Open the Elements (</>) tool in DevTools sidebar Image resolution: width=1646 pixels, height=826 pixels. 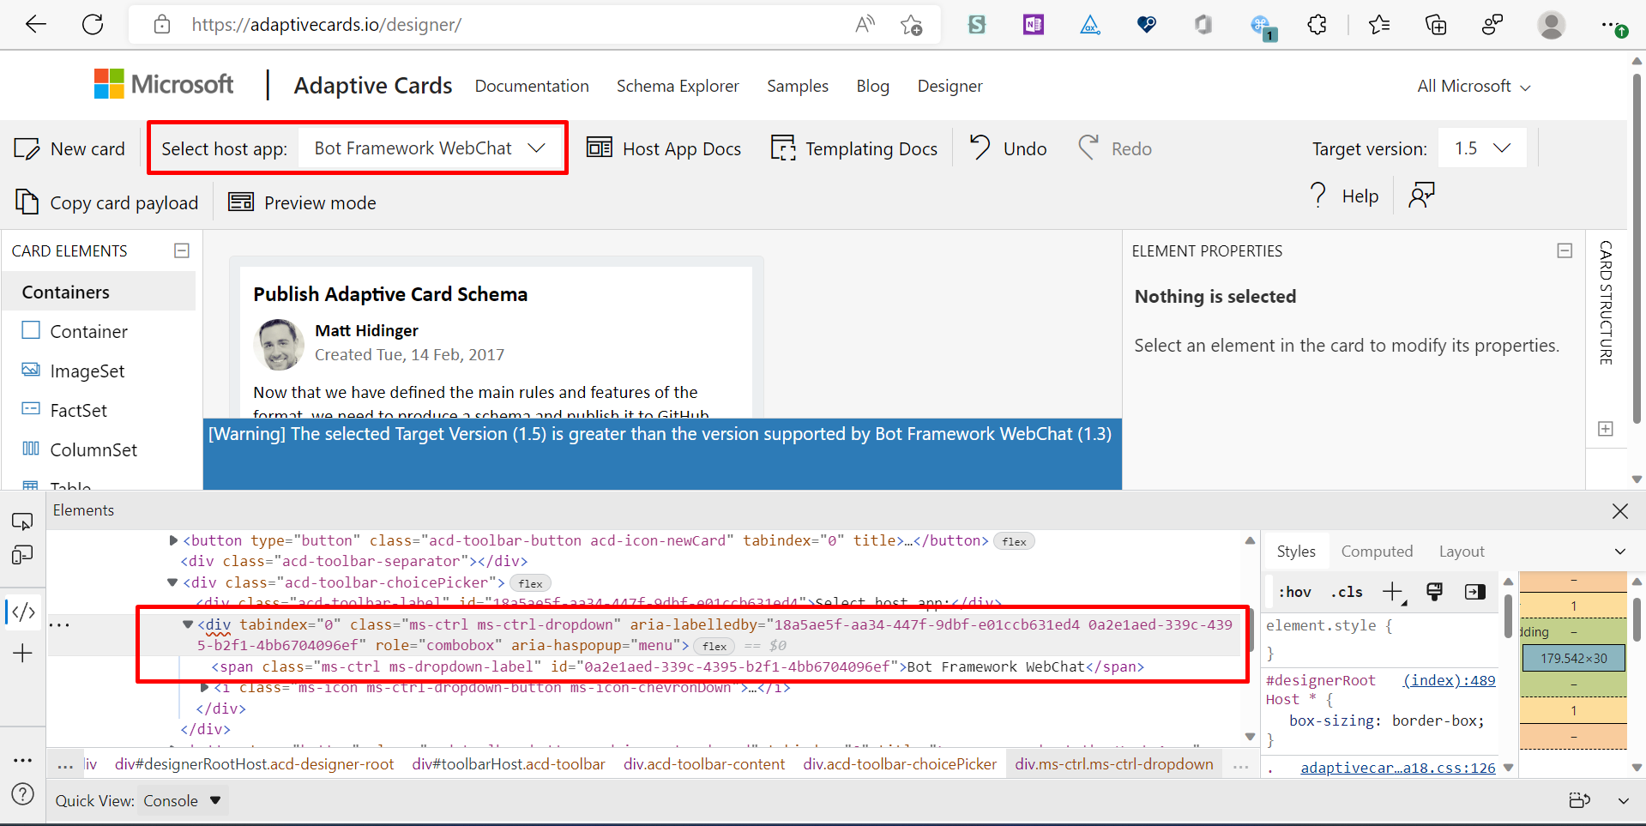coord(22,612)
